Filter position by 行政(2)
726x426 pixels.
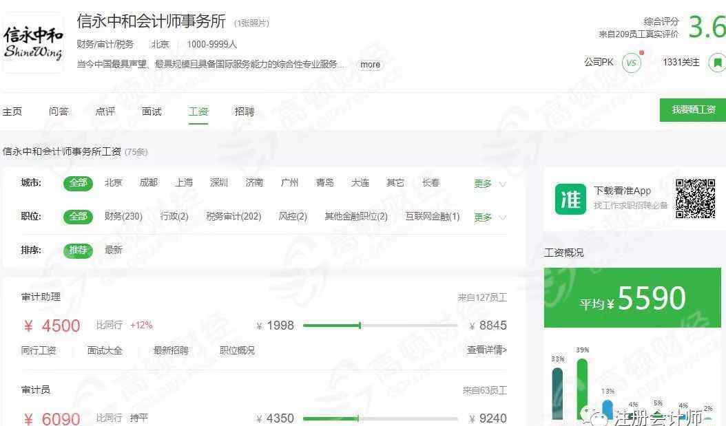pos(174,216)
